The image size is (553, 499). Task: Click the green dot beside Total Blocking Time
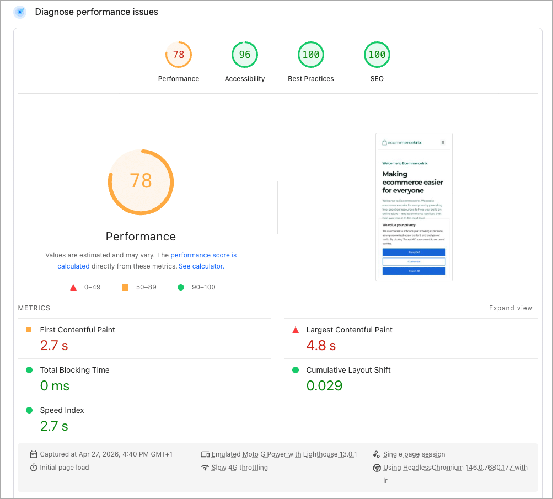point(29,370)
